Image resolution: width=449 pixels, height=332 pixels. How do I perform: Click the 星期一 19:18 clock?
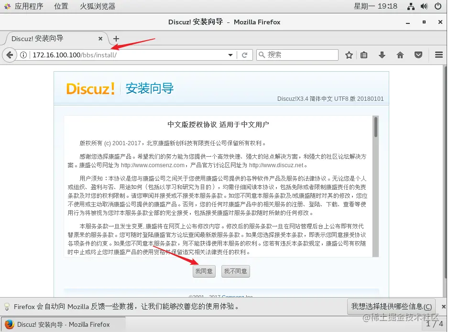375,6
